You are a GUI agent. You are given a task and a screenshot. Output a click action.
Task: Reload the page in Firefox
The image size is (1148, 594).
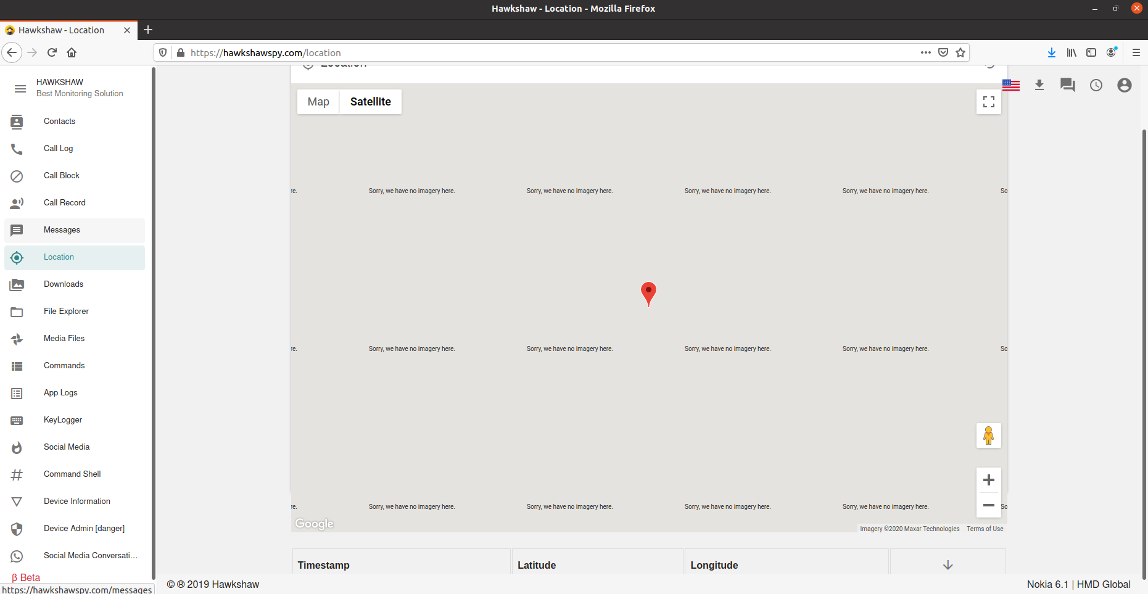pos(52,52)
